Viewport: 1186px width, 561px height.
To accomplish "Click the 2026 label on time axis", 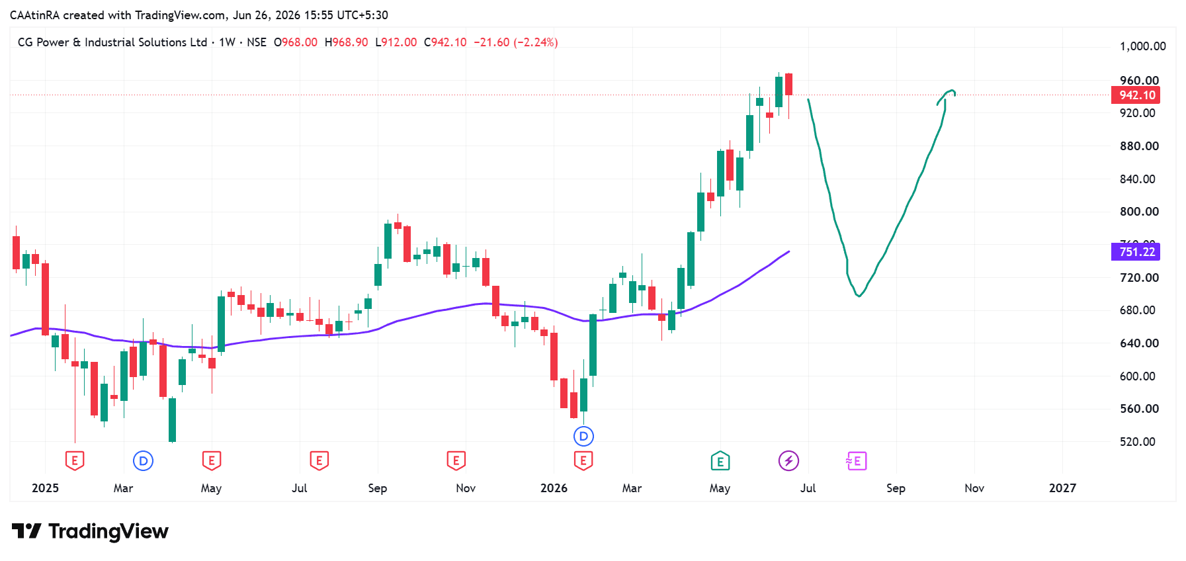I will [554, 488].
